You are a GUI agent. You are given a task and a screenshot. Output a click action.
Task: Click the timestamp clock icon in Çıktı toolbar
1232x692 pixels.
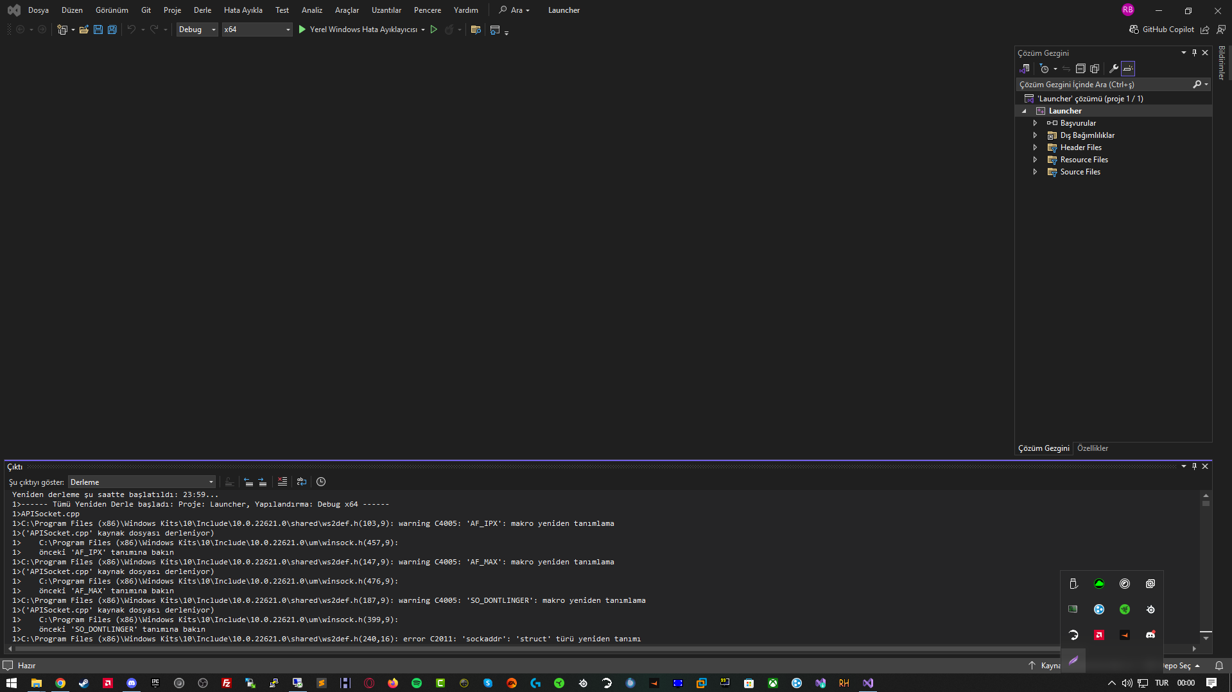[321, 482]
